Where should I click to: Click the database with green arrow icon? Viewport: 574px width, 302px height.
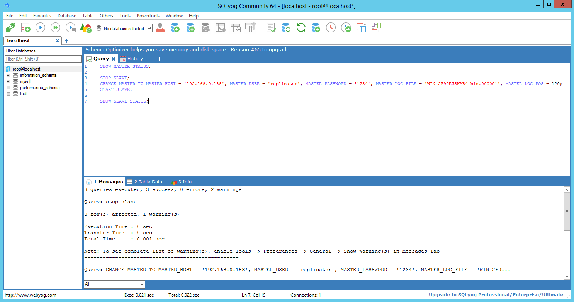[x=316, y=28]
